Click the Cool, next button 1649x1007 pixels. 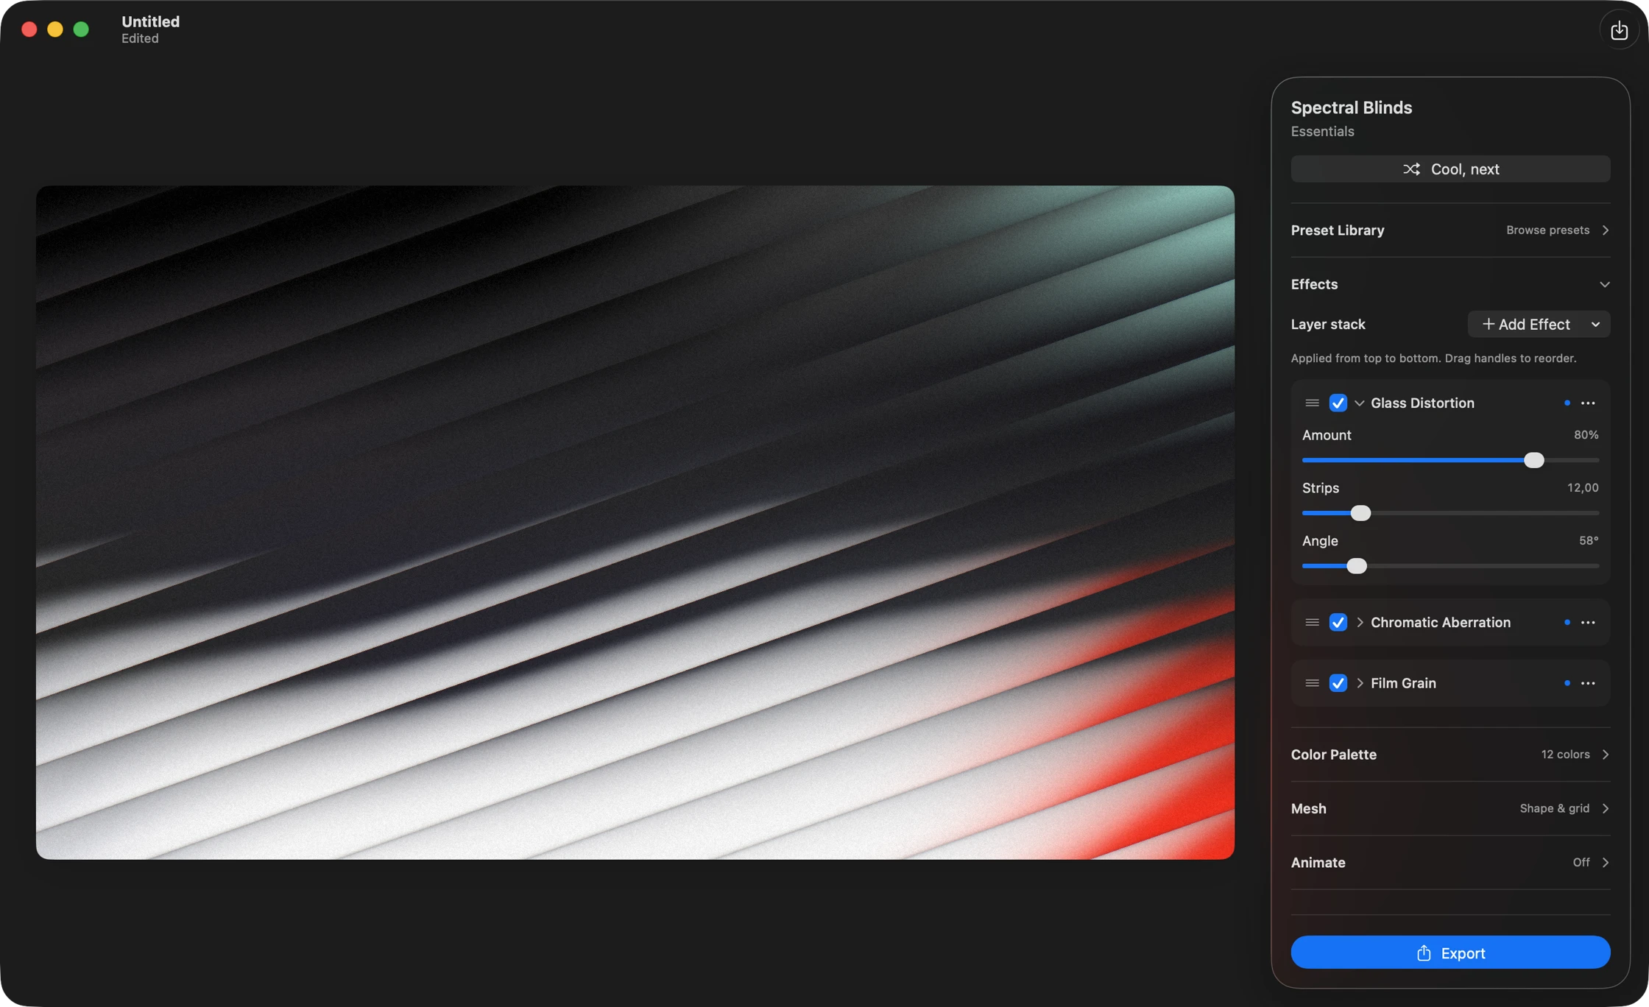pyautogui.click(x=1450, y=169)
